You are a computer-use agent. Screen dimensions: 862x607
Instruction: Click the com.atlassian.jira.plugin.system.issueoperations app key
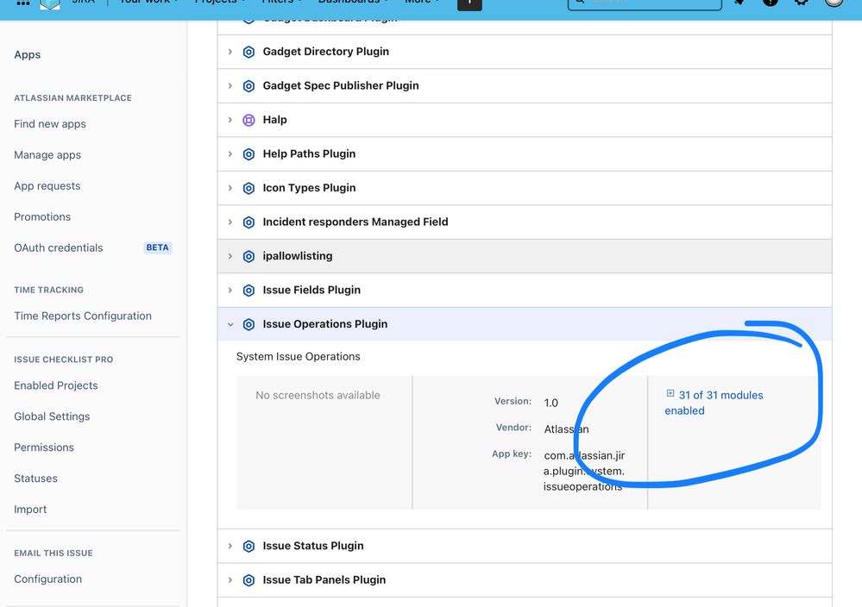(584, 472)
